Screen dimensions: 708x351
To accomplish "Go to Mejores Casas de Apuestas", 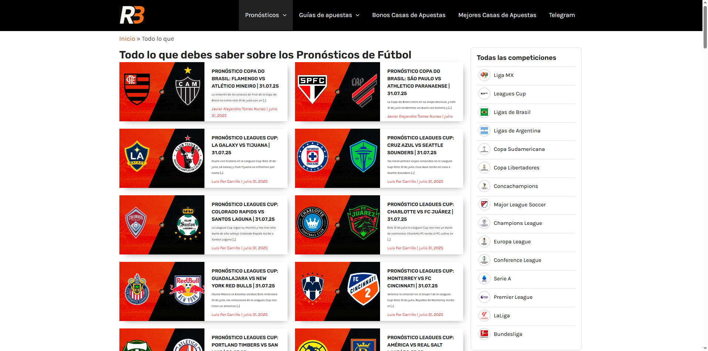I will 497,15.
